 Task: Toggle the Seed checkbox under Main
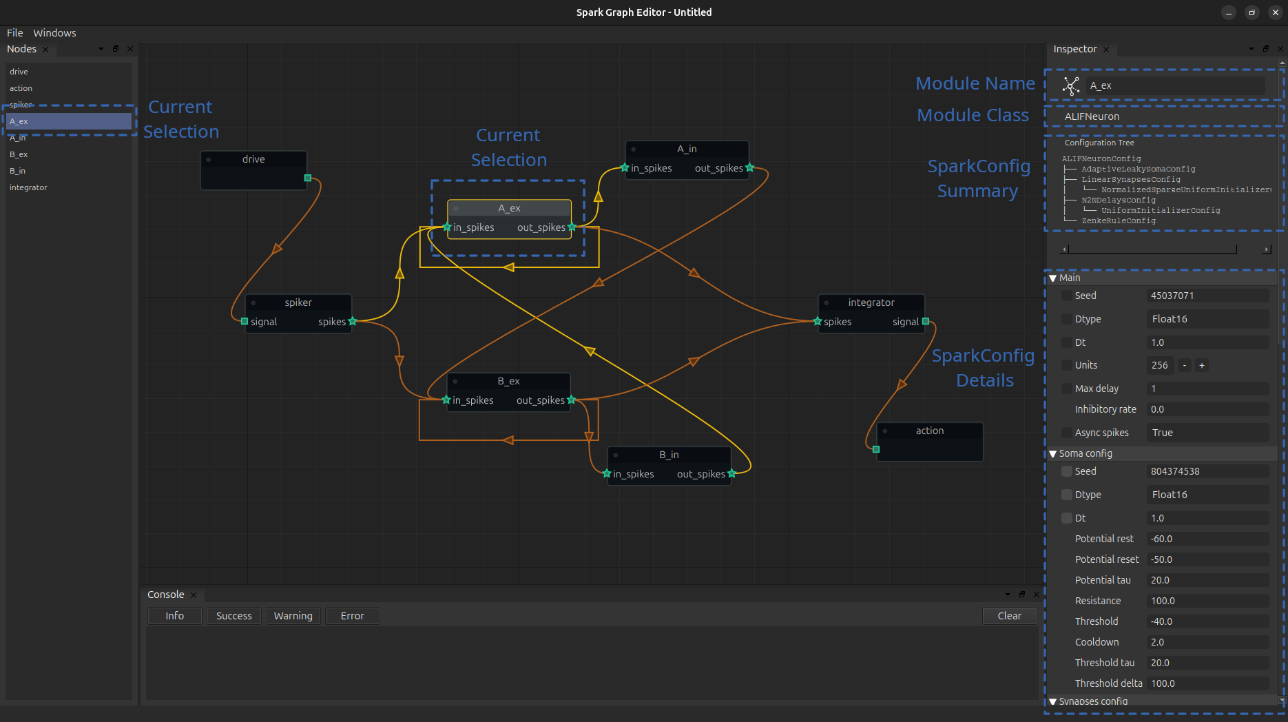[1066, 296]
